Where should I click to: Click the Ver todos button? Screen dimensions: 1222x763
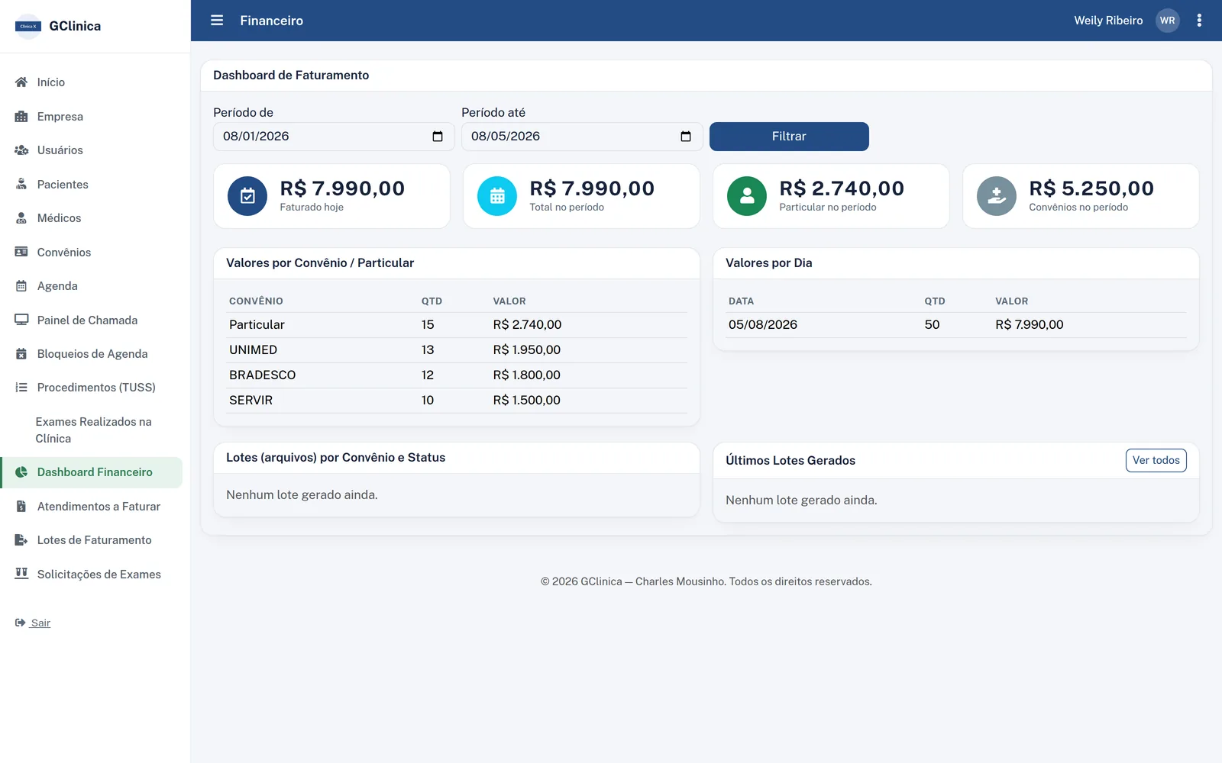click(x=1156, y=460)
